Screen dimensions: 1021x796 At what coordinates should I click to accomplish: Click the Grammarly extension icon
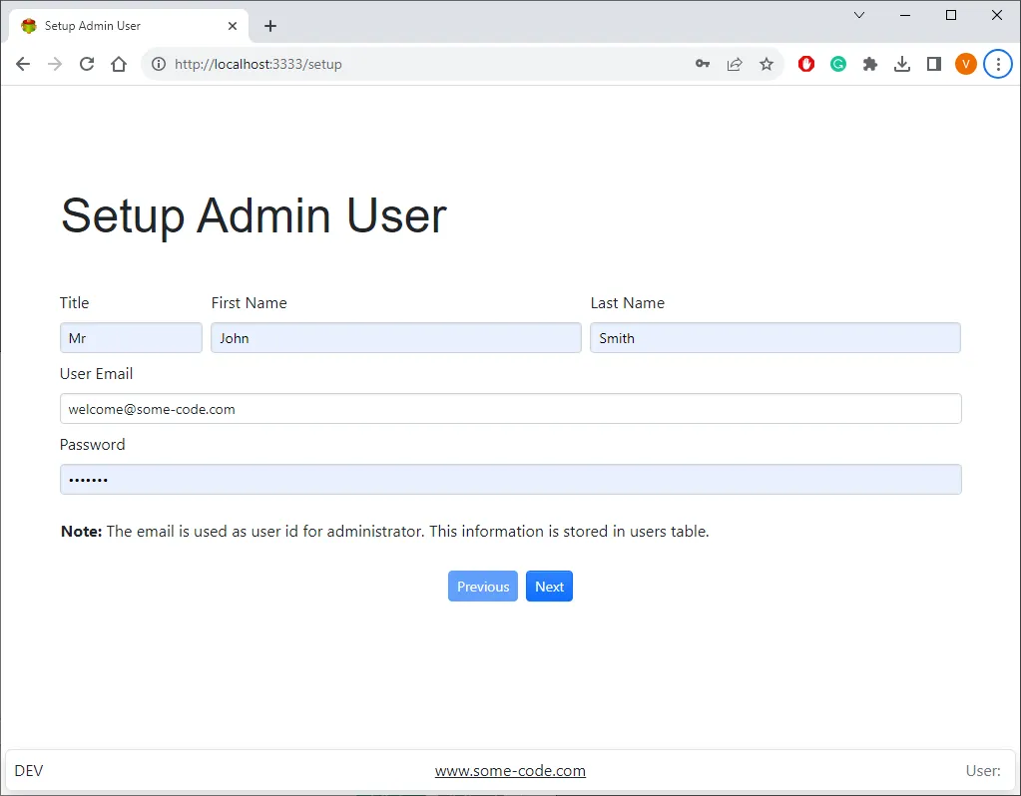coord(837,63)
